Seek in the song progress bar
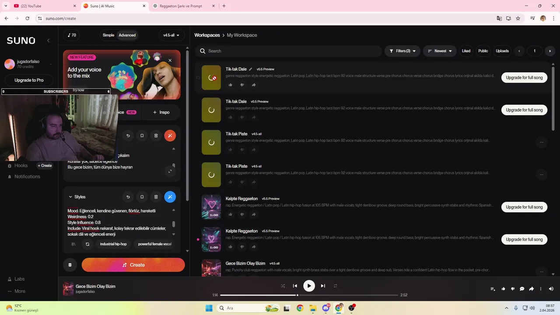 tap(309, 295)
